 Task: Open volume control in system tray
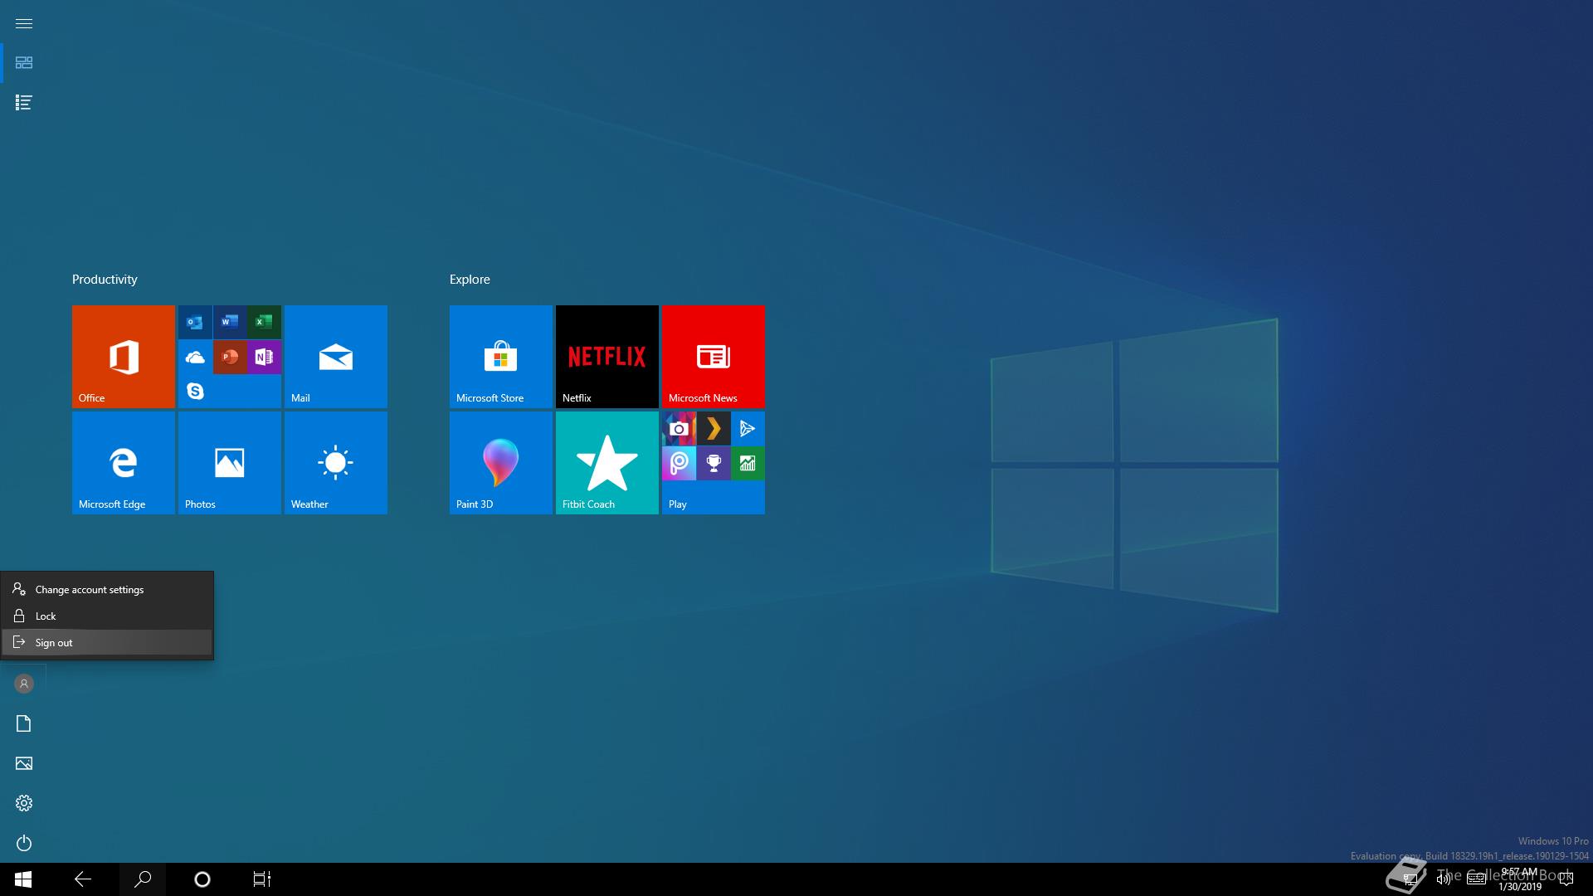[1444, 879]
